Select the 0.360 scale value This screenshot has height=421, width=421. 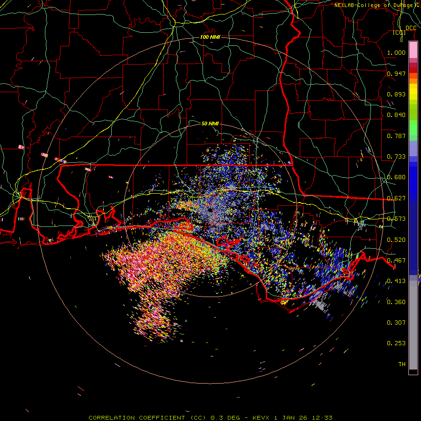coord(396,302)
